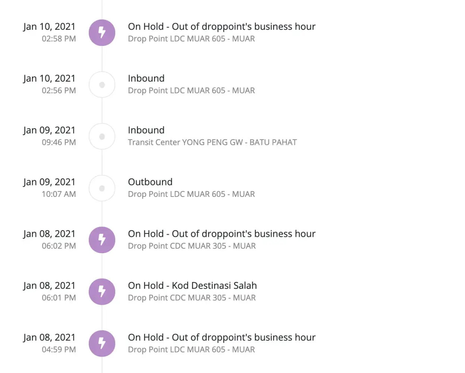Click the lightning icon for the 02:58 PM event
Image resolution: width=465 pixels, height=373 pixels.
tap(102, 33)
